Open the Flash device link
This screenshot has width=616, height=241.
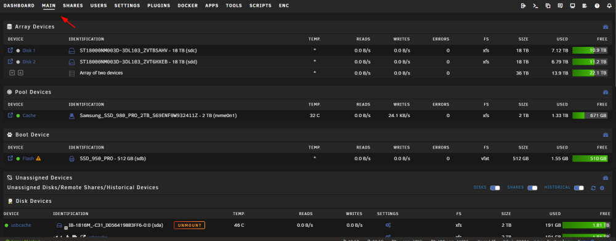pos(28,158)
